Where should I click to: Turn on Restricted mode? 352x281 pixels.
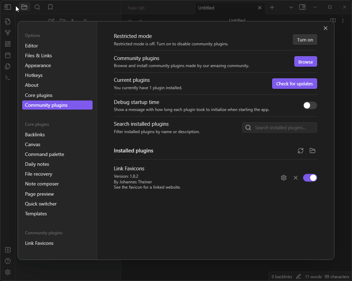pyautogui.click(x=305, y=40)
